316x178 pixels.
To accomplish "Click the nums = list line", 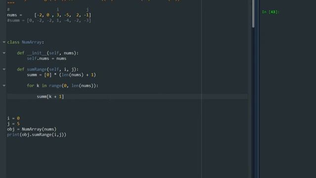I will tap(49, 15).
